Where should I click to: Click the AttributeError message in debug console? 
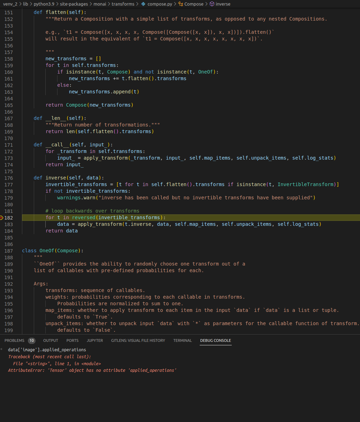tap(92, 370)
